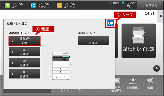This screenshot has width=164, height=96.
Task: Open volume (音量) setting
Action: point(150,83)
